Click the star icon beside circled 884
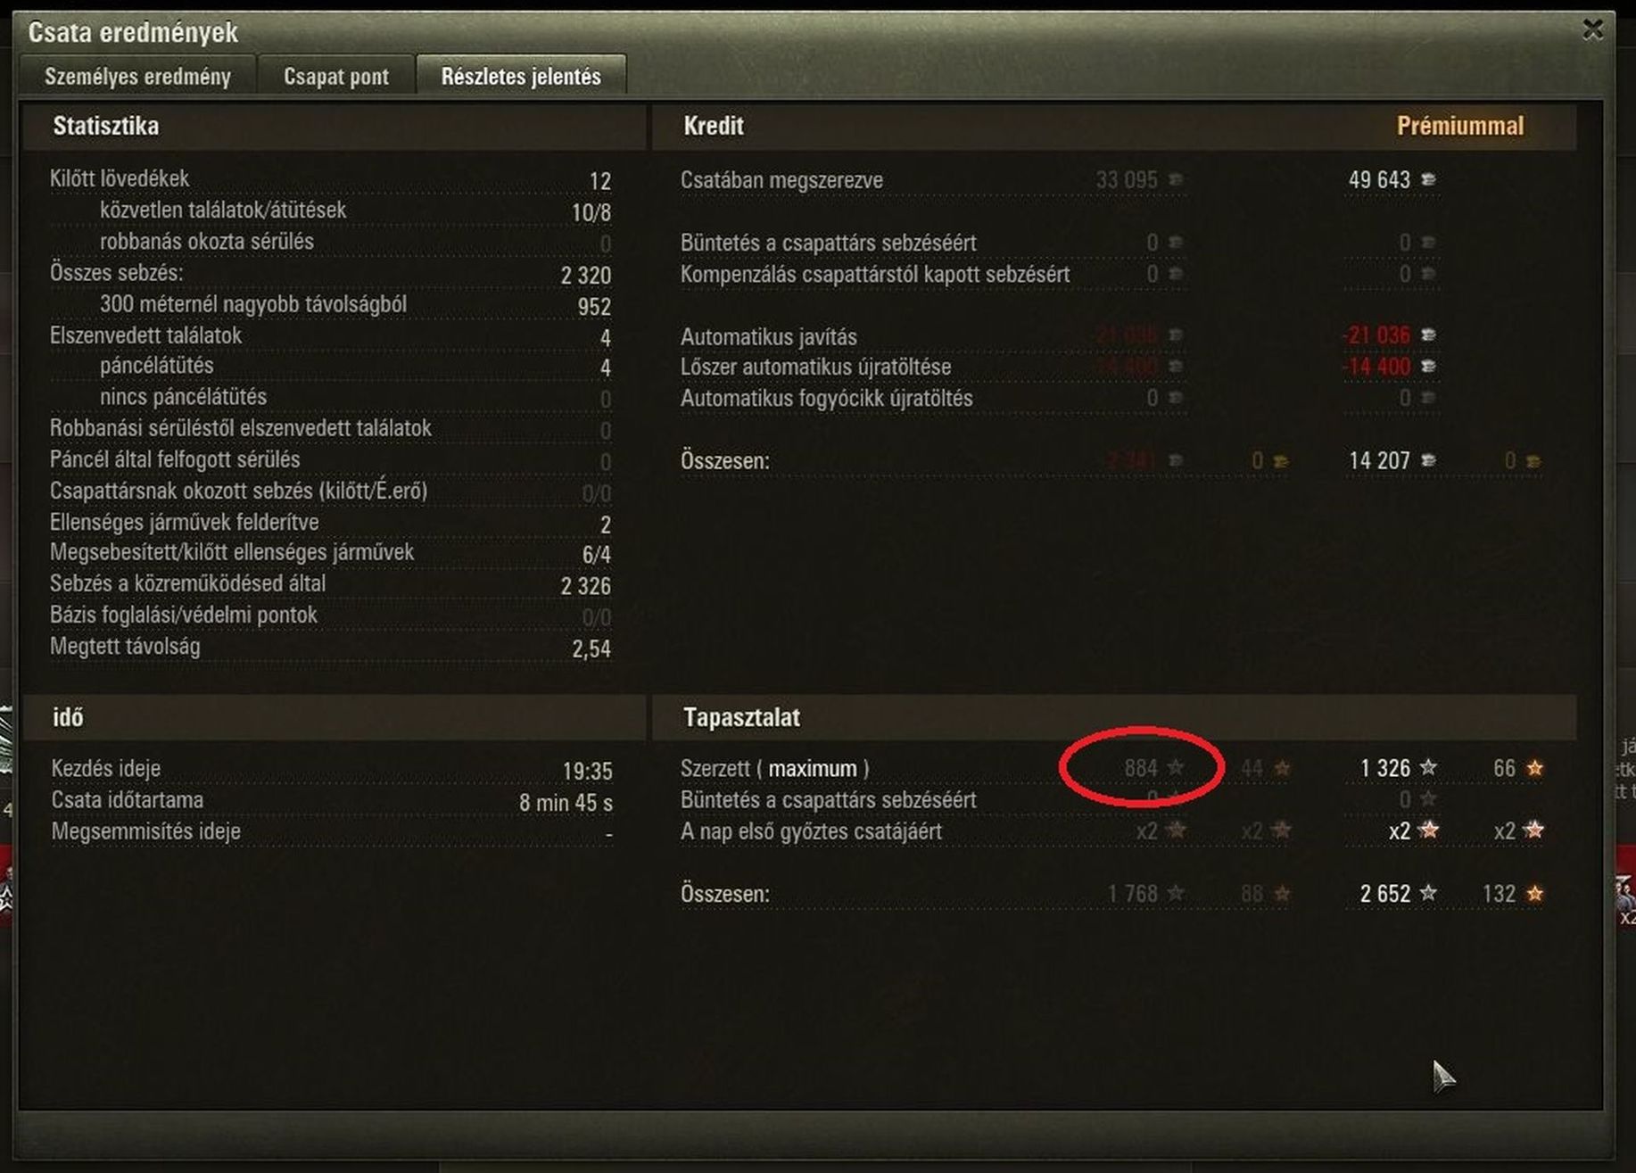1636x1173 pixels. click(x=1176, y=767)
